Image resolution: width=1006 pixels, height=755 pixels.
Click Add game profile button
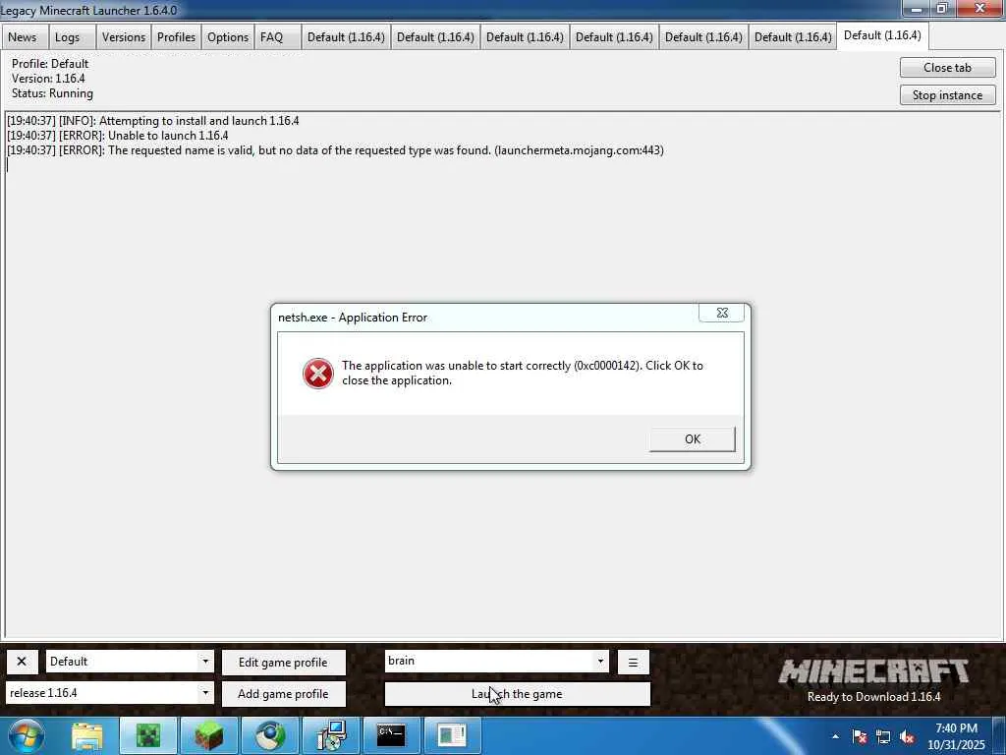pos(284,693)
